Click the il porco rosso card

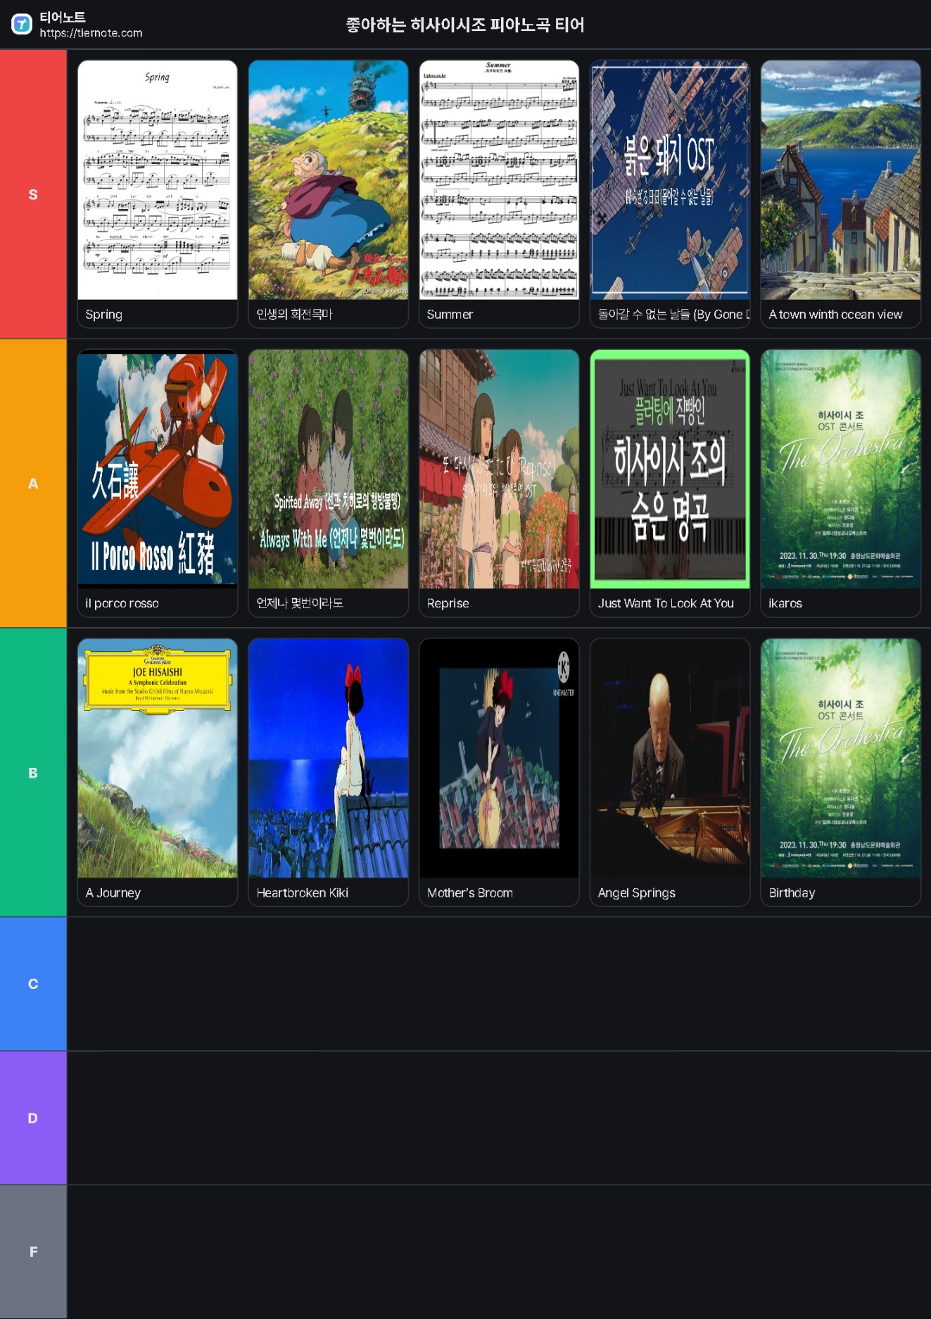(157, 483)
